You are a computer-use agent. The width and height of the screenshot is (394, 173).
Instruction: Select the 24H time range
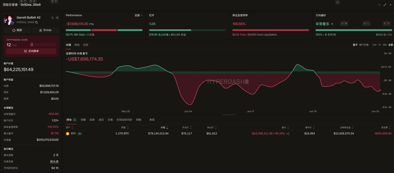click(374, 45)
